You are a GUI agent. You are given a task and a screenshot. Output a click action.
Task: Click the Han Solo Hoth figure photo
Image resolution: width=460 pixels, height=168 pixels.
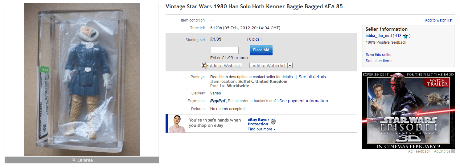click(x=82, y=80)
